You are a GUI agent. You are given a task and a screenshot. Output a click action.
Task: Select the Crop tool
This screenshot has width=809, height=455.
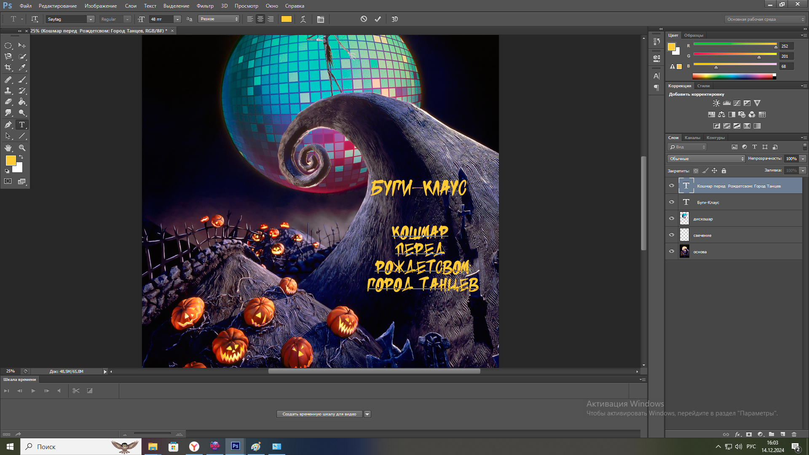pyautogui.click(x=8, y=67)
